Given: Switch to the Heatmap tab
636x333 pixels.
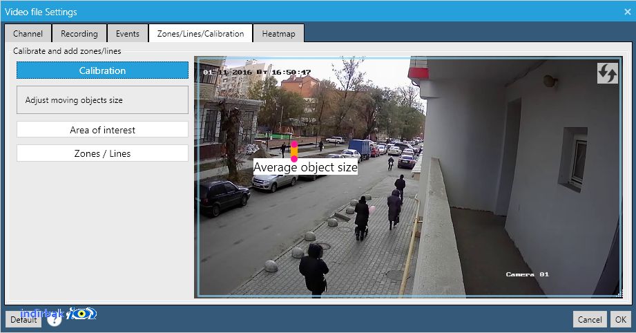Looking at the screenshot, I should pos(278,34).
